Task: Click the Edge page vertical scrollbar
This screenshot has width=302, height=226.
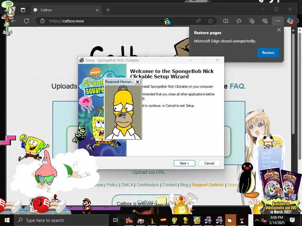Action: click(293, 84)
